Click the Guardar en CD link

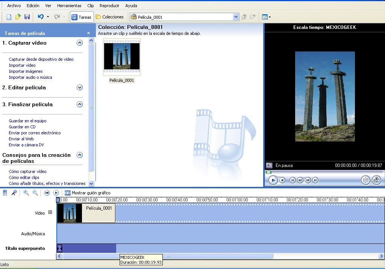[22, 127]
